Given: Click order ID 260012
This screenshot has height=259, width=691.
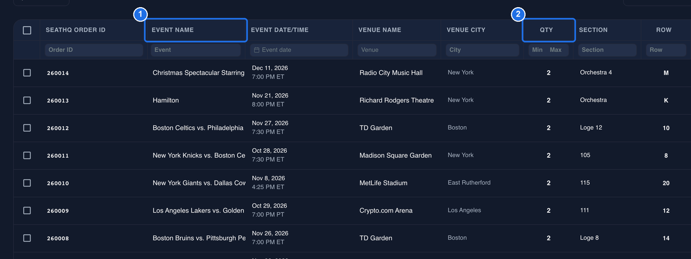Looking at the screenshot, I should (x=58, y=128).
